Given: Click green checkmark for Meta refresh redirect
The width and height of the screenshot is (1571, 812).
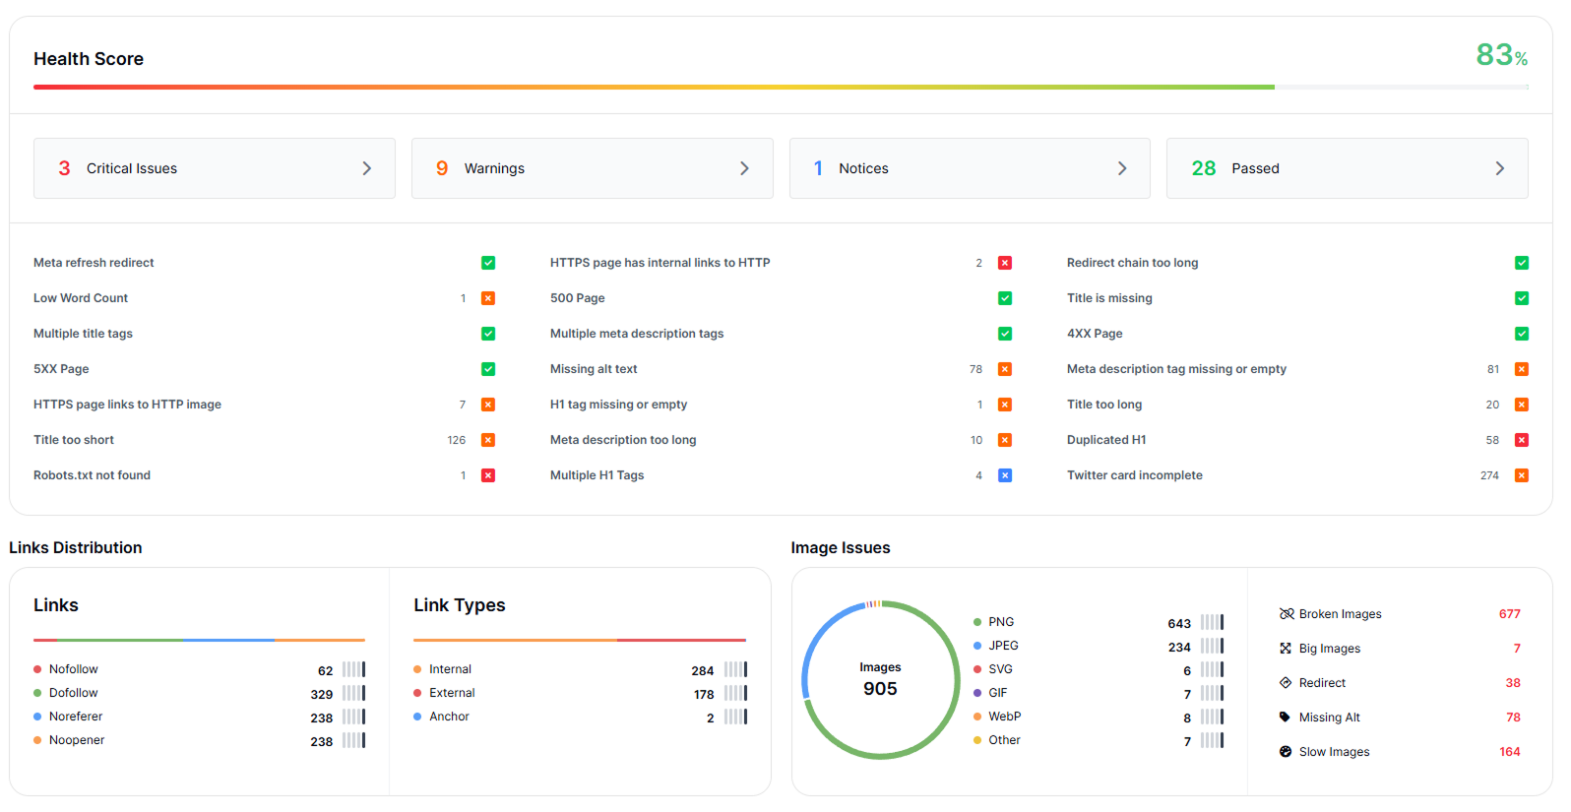Looking at the screenshot, I should pos(488,263).
